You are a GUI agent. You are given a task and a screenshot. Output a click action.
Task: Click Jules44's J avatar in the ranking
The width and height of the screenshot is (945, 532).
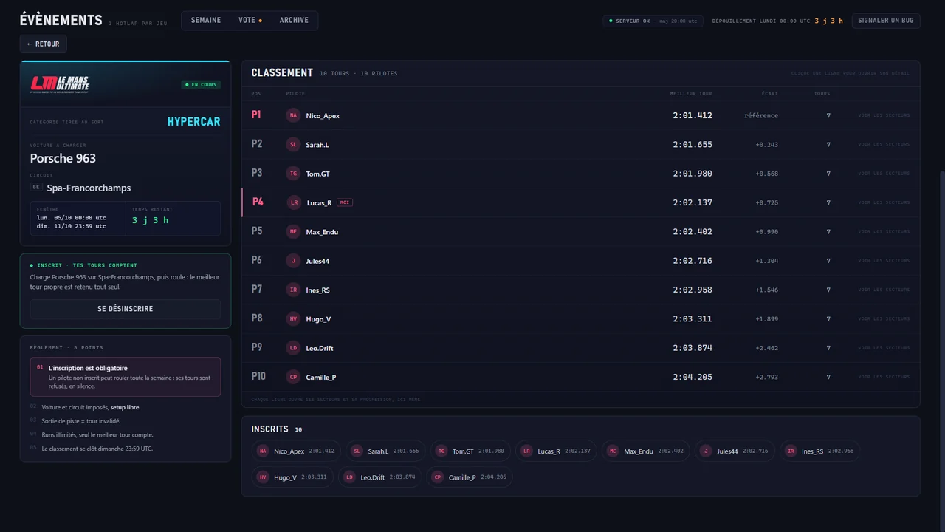coord(293,261)
